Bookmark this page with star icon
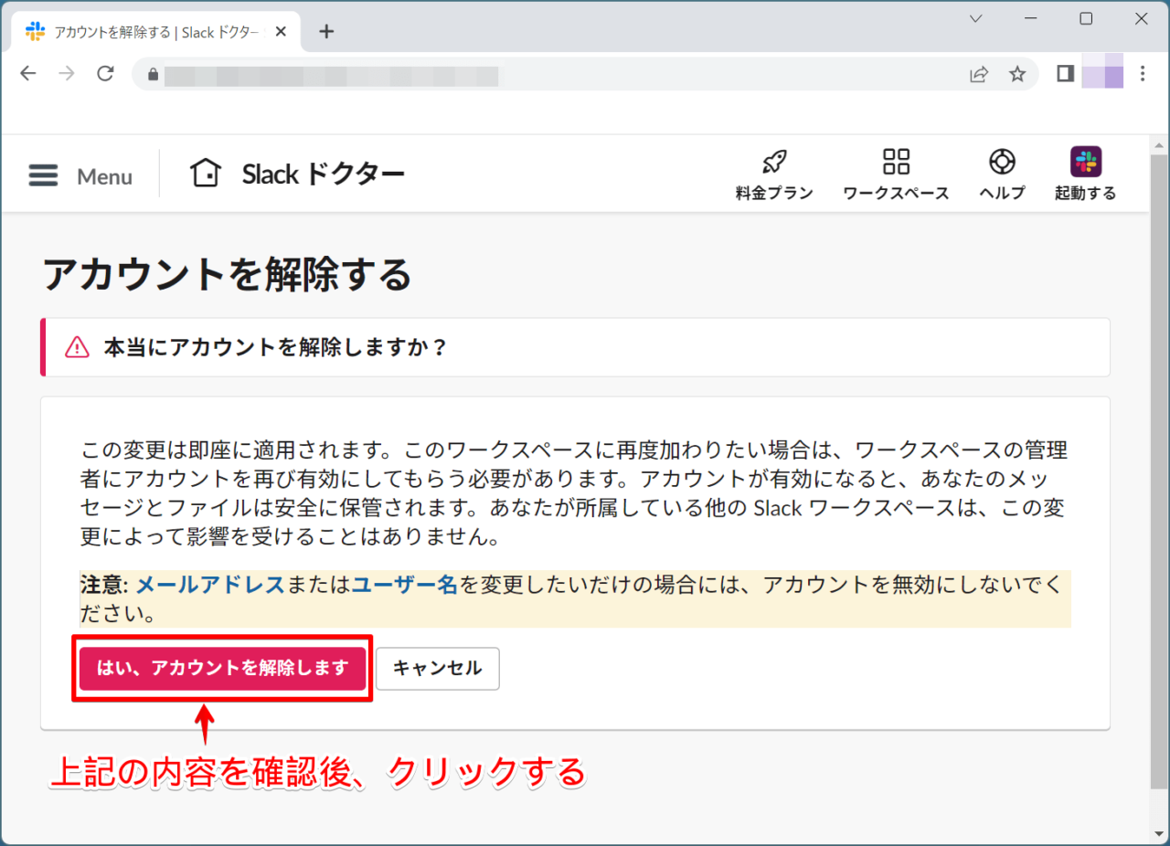The image size is (1170, 846). coord(1017,75)
